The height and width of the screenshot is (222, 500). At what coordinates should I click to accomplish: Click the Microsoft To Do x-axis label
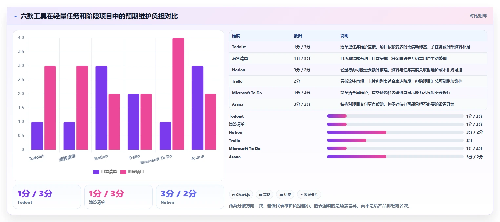[x=156, y=160]
